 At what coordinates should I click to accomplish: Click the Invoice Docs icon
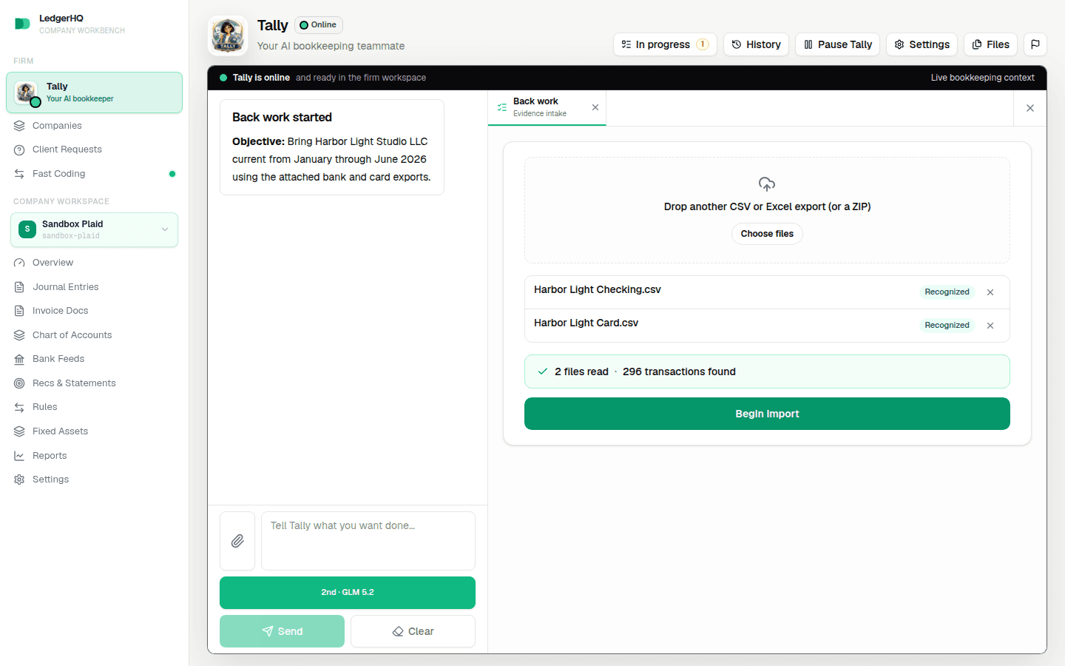coord(19,311)
